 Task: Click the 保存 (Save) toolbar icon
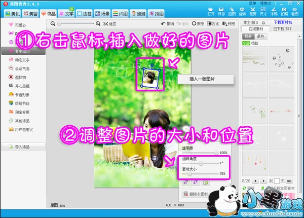click(x=221, y=11)
